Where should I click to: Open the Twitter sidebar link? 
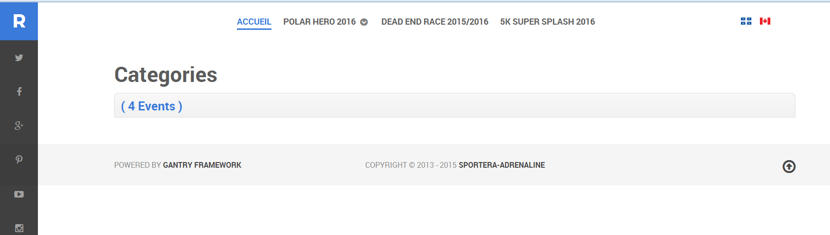pyautogui.click(x=19, y=58)
